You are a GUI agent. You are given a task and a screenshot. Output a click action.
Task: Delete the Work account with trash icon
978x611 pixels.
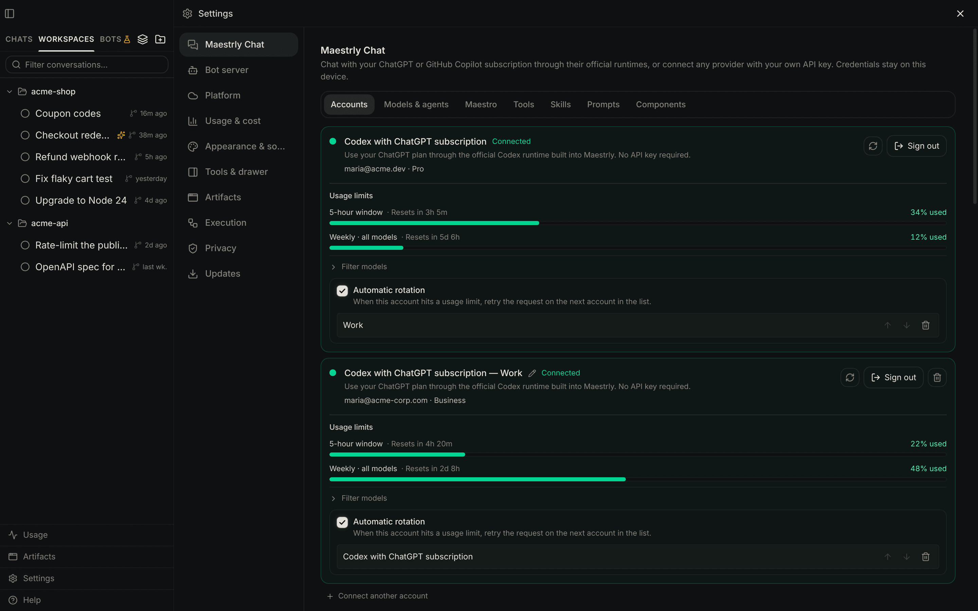click(937, 377)
